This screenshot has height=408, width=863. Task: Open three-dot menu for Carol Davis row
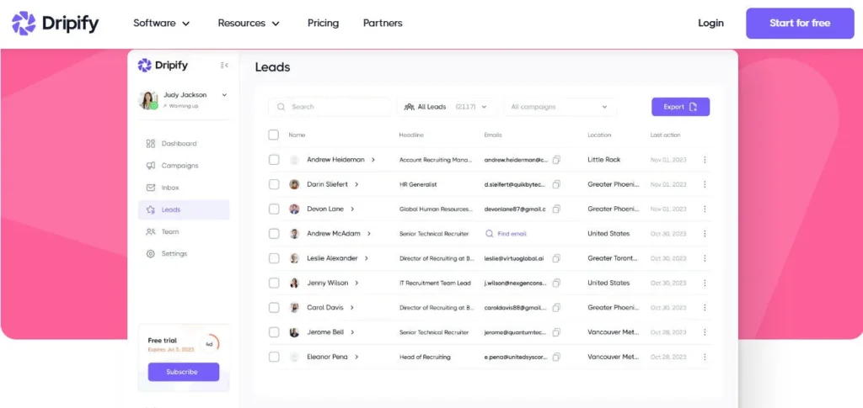click(x=705, y=308)
